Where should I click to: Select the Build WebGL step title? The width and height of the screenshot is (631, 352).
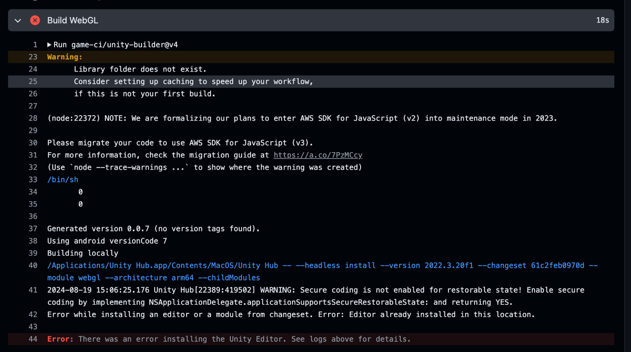[x=73, y=20]
